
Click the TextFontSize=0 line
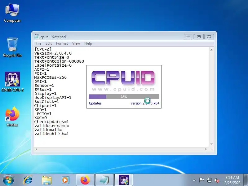click(52, 57)
